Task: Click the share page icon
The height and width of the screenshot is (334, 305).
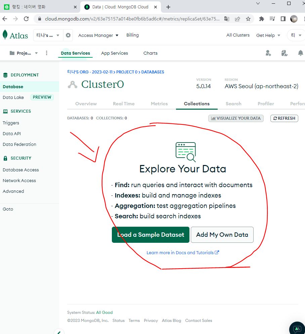Action: (x=237, y=19)
